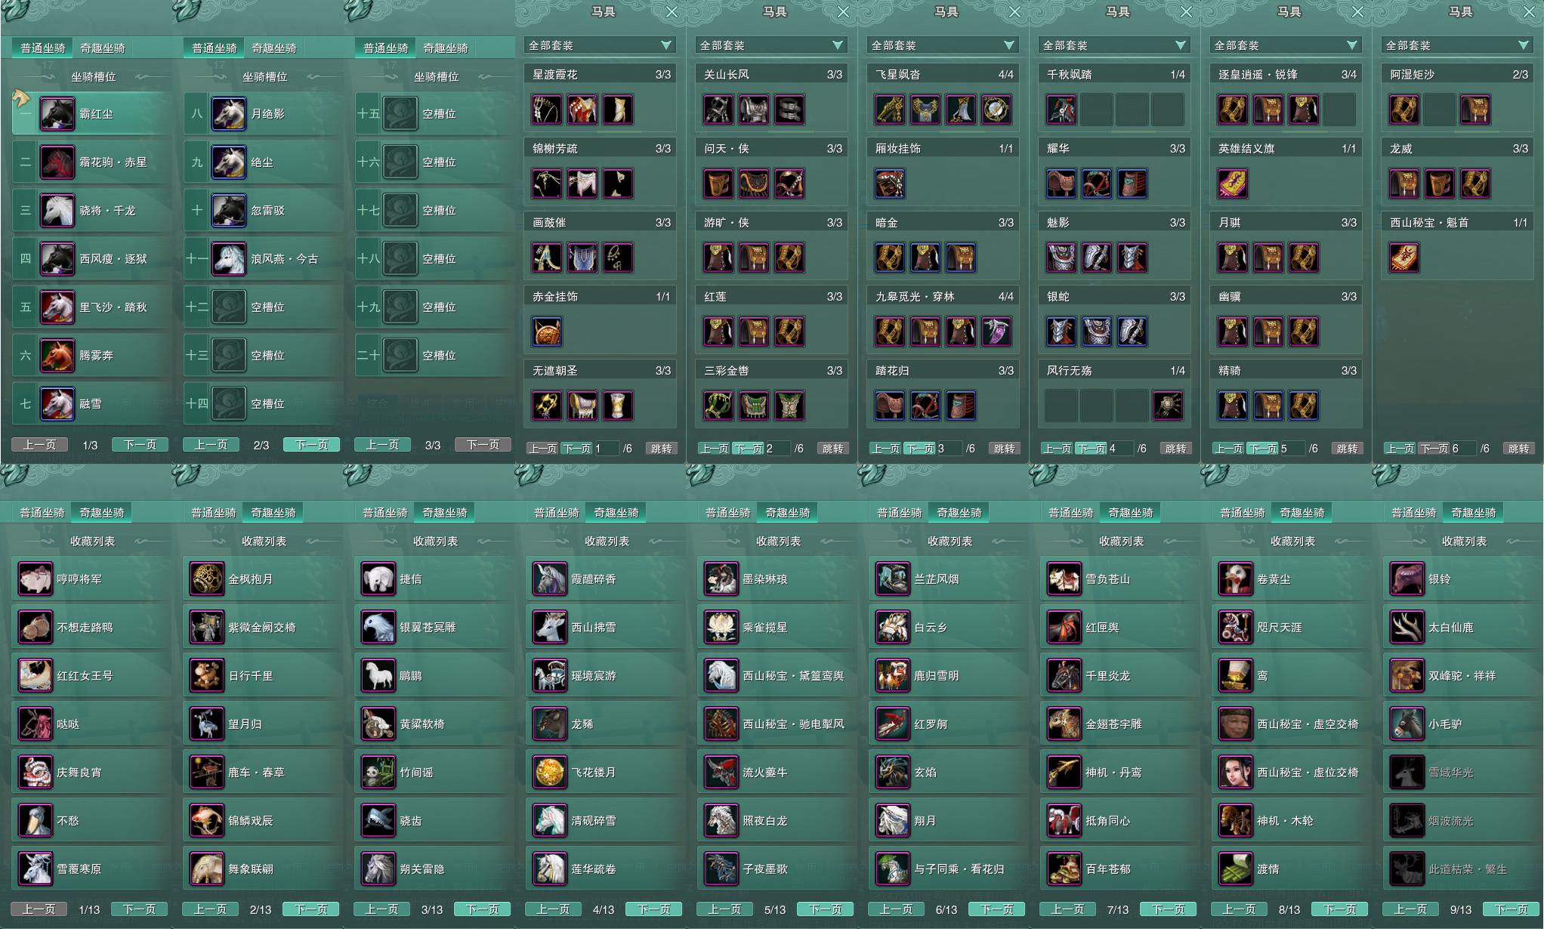Choose the 红罗舸 boat mount icon
1544x929 pixels.
click(x=892, y=724)
